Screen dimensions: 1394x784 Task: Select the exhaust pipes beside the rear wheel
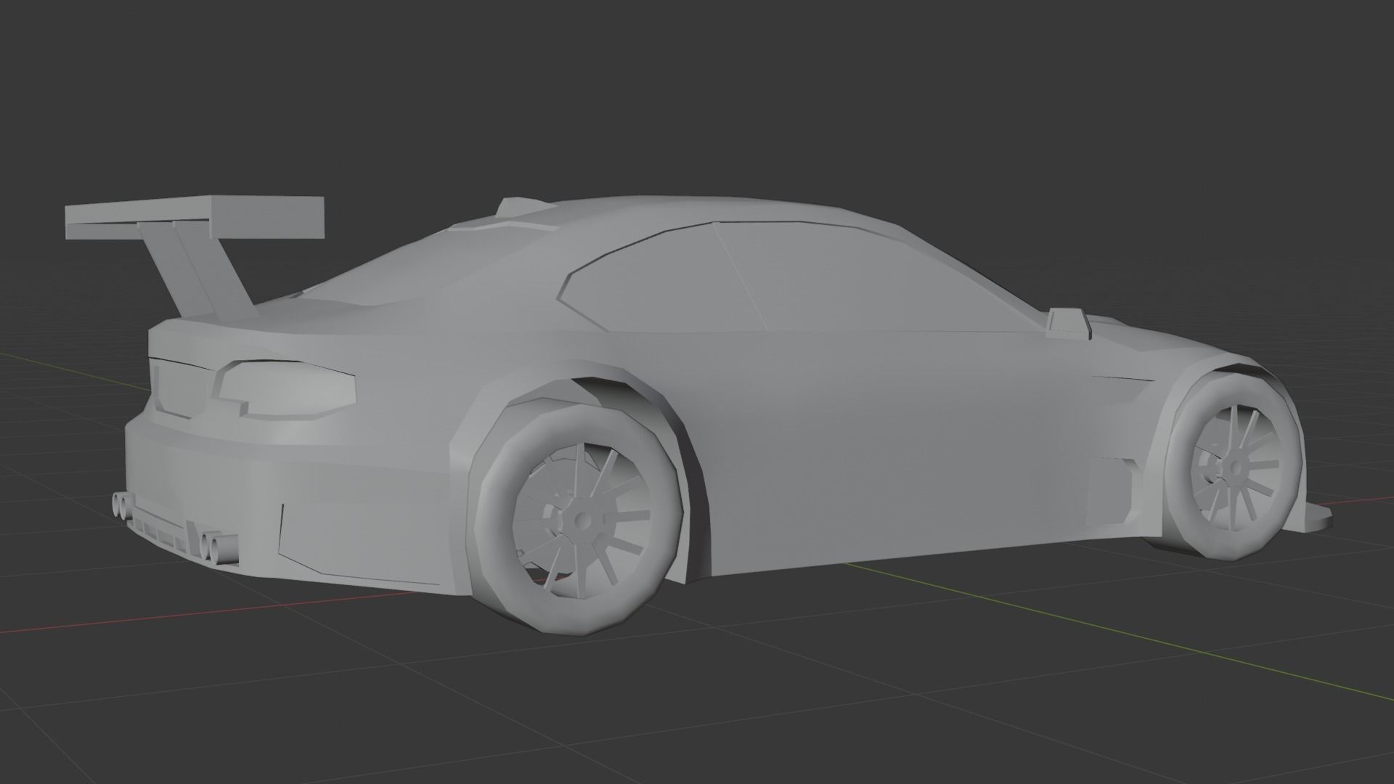tap(219, 547)
